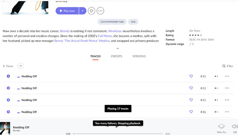Play the first Nodding Off track
This screenshot has height=135, width=238.
8,76
